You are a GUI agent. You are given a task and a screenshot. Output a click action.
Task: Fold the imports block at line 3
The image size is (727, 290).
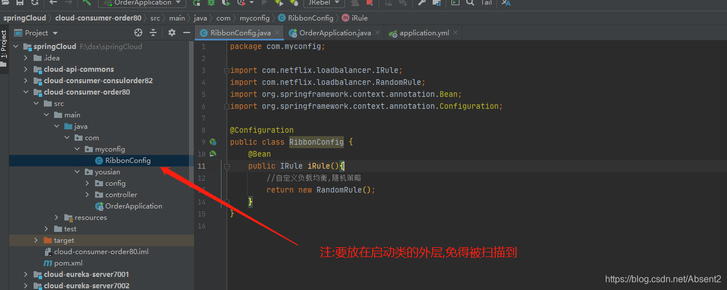[x=227, y=71]
